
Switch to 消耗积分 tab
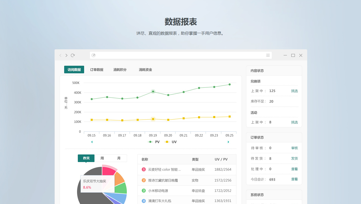[x=120, y=70]
